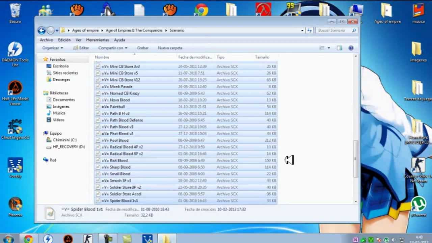Open Half-Life Model Viewer desktop icon
This screenshot has width=432, height=243.
click(15, 93)
